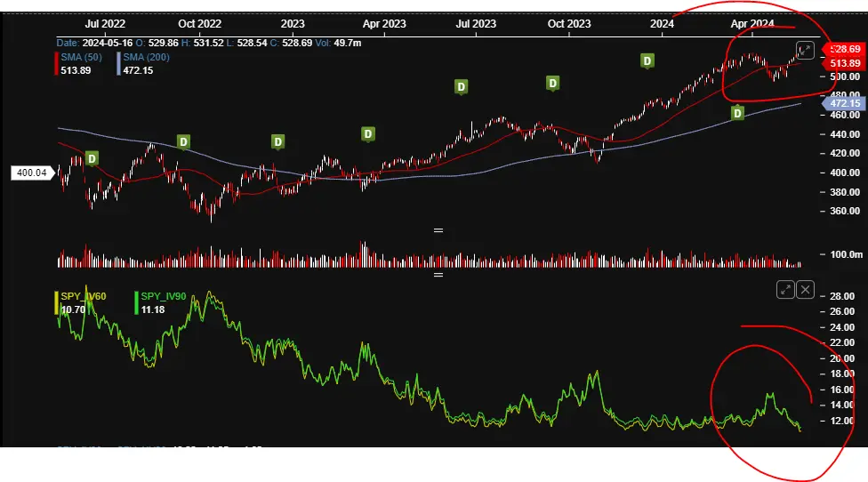Viewport: 868px width, 482px height.
Task: Maximize the SPY_IV60 volatility panel
Action: click(785, 289)
